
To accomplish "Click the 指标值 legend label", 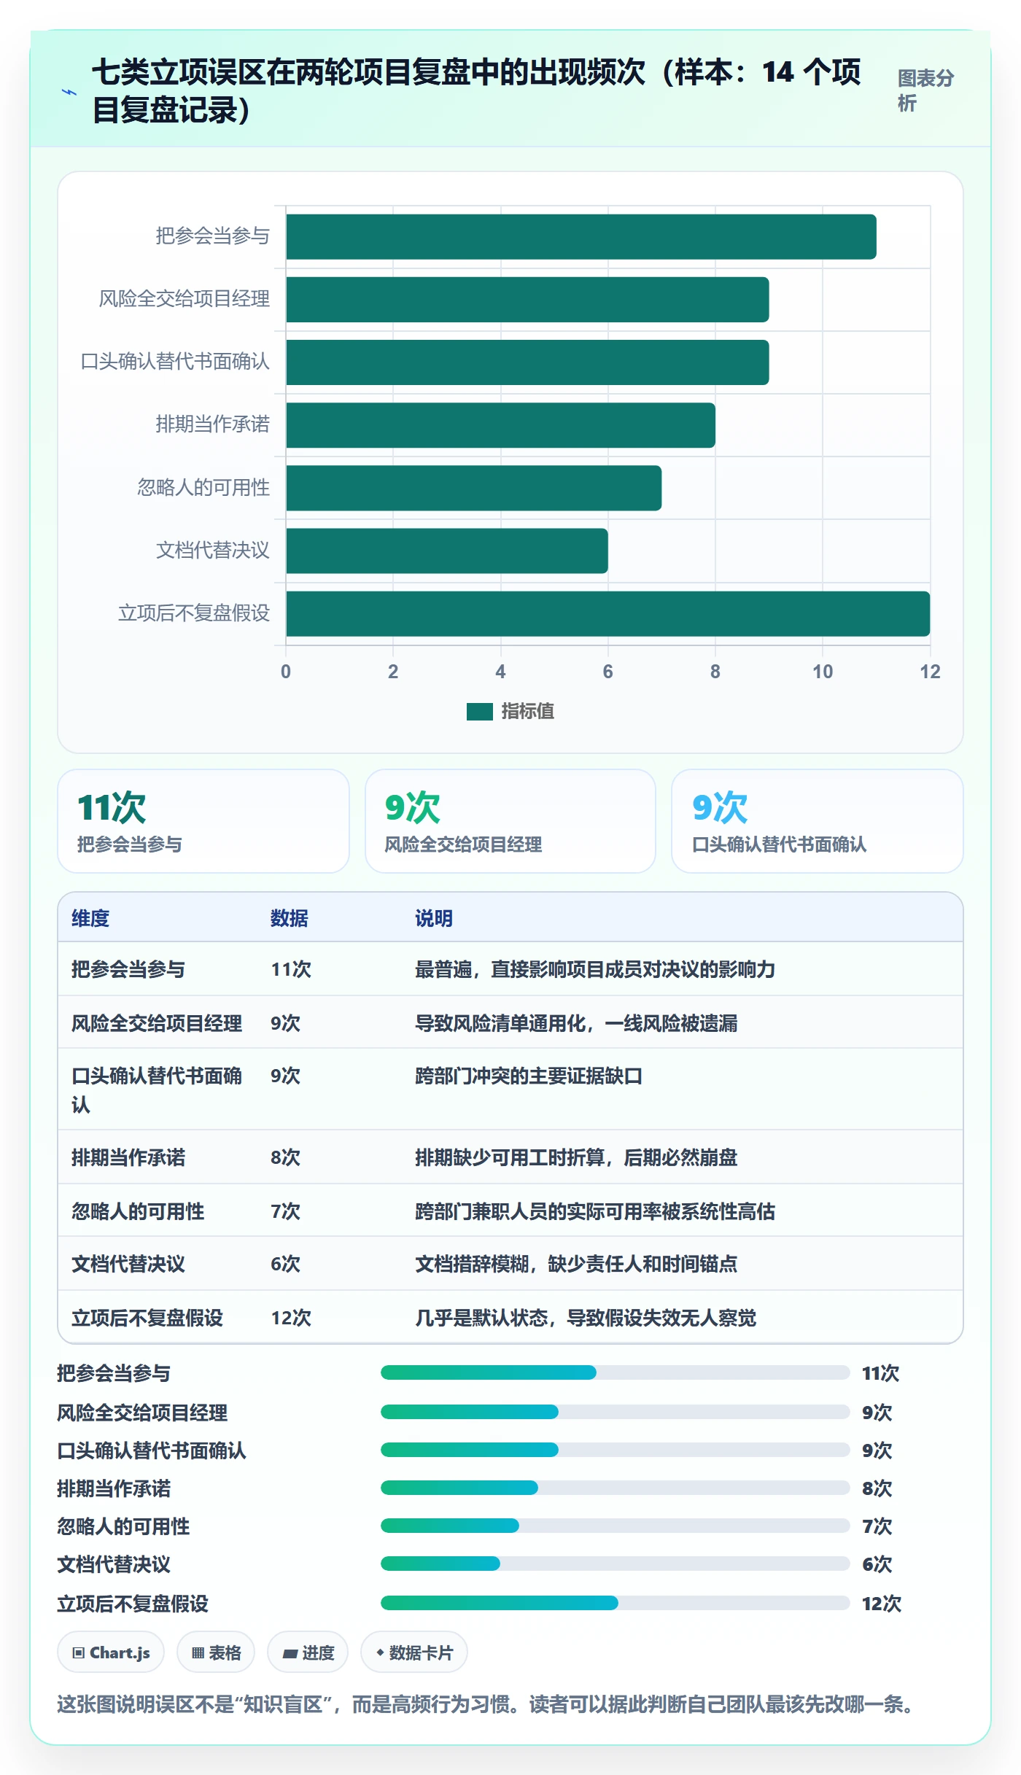I will point(528,711).
